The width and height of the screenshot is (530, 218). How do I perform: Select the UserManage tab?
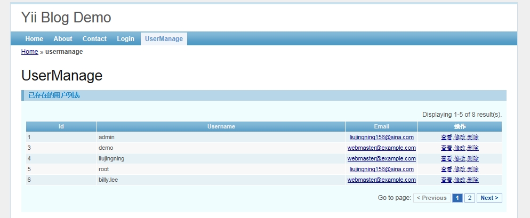coord(164,39)
